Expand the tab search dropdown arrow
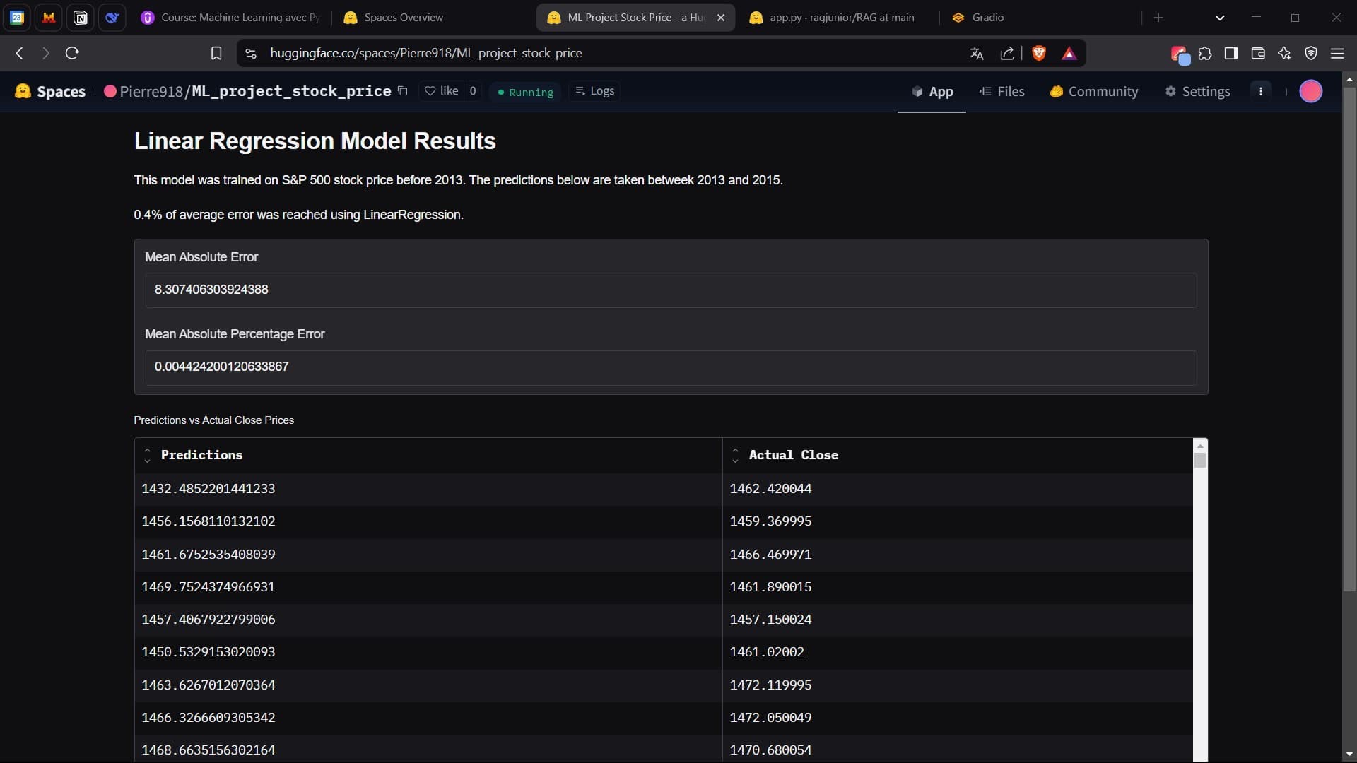The width and height of the screenshot is (1357, 763). tap(1220, 18)
